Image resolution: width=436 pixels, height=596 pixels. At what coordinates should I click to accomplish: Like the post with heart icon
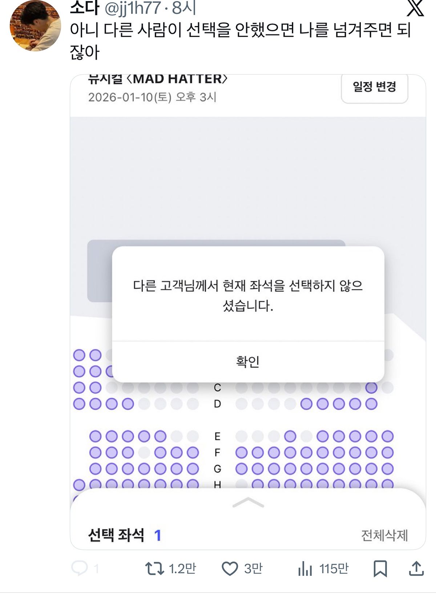tap(230, 568)
